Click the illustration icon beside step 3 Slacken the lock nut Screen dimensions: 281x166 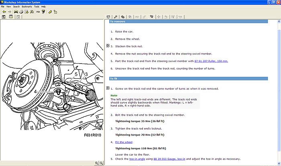point(108,46)
